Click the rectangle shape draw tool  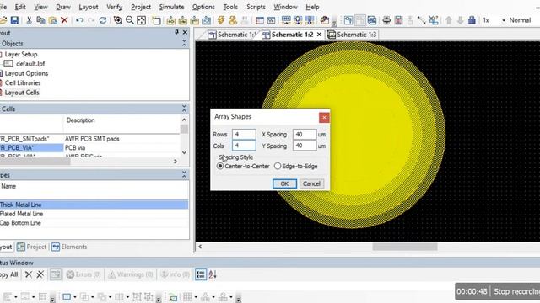pyautogui.click(x=67, y=297)
